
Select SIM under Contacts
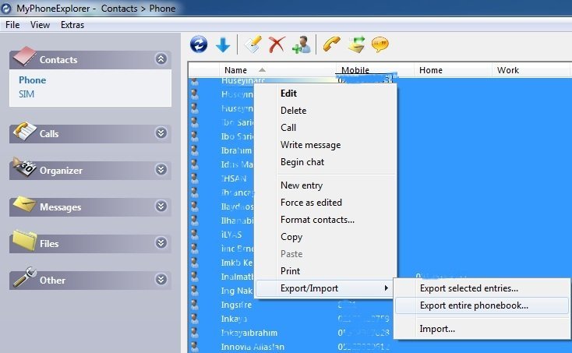26,94
